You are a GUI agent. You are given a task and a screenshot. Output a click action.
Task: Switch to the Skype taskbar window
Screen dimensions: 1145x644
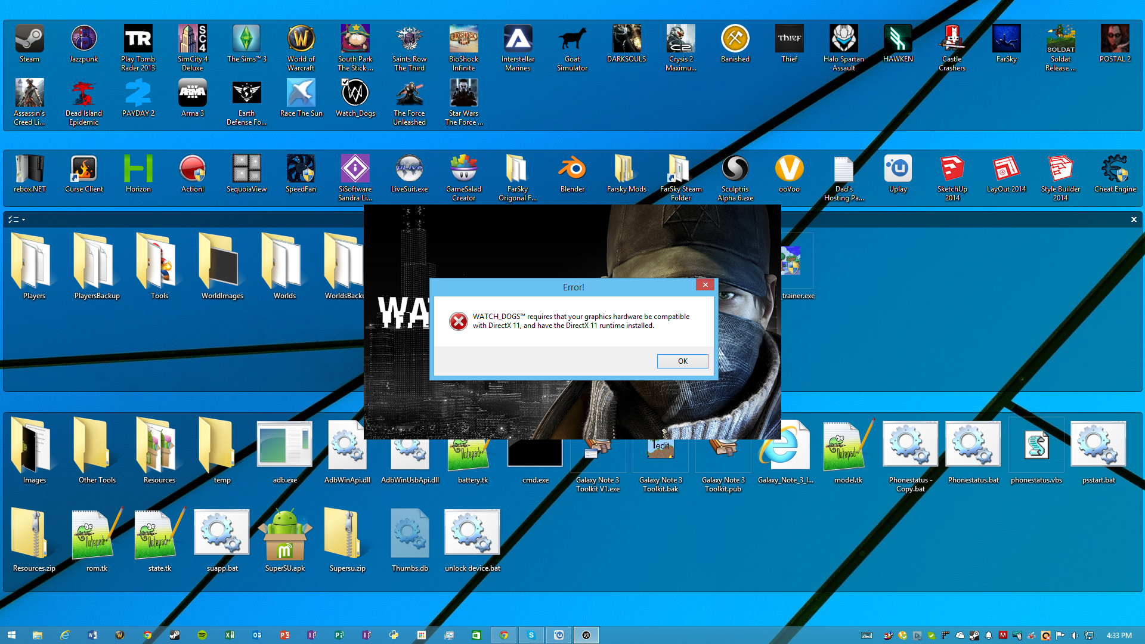coord(531,635)
